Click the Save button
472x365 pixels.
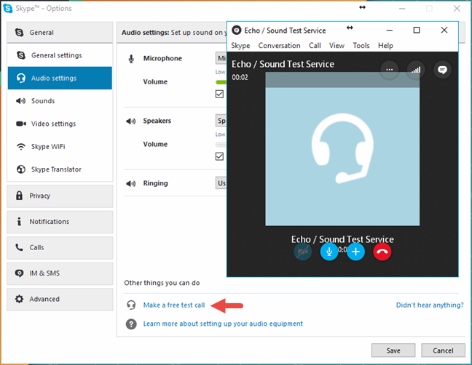point(393,350)
